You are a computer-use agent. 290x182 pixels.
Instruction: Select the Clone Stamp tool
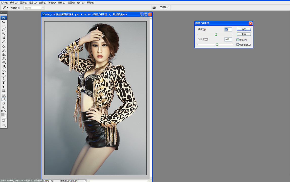point(4,54)
